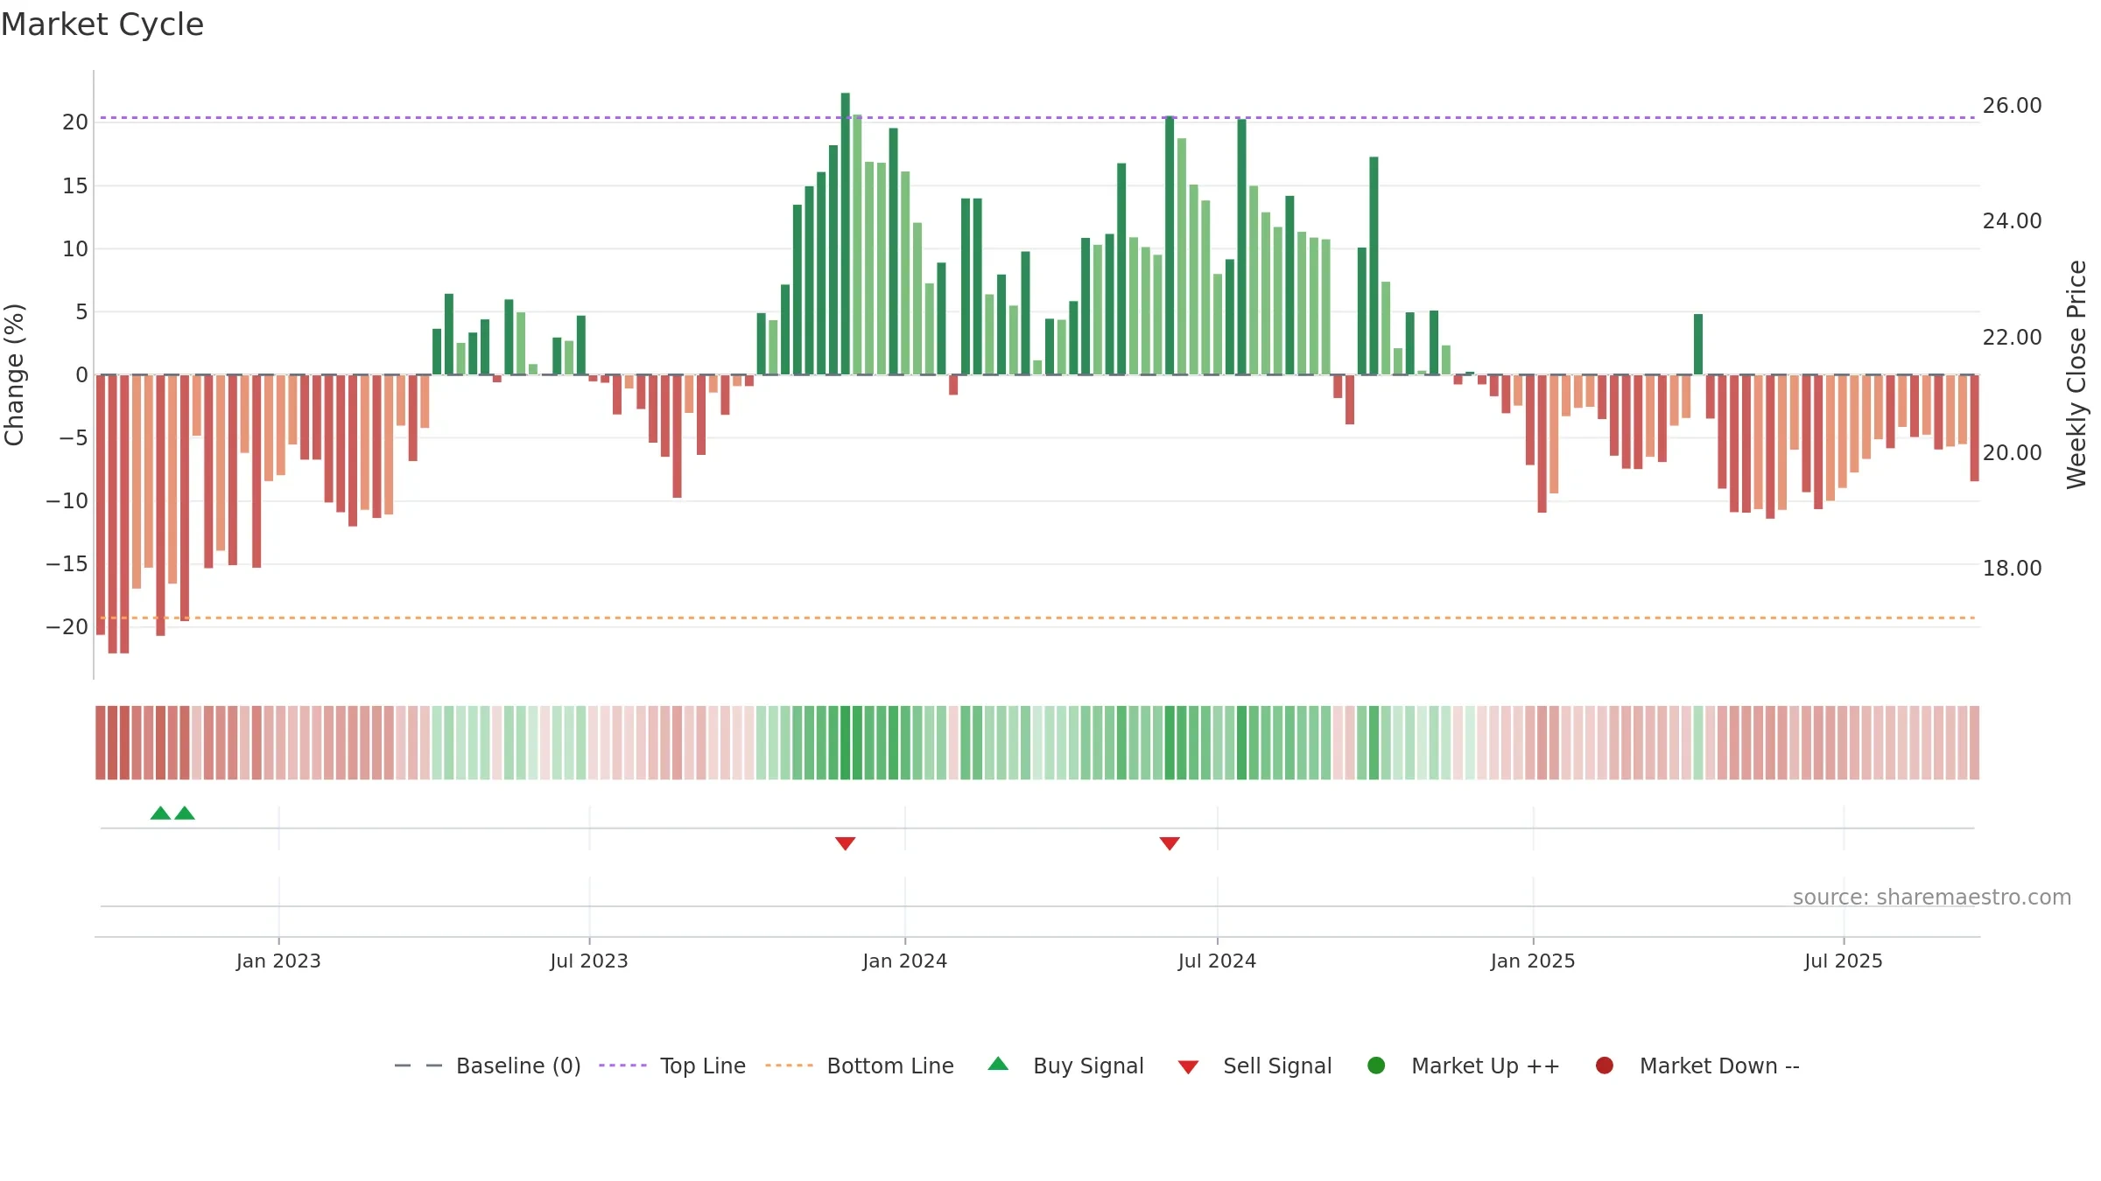Viewport: 2101px width, 1181px height.
Task: Click the sell signal marker before Jul 2024
Action: [x=1170, y=843]
